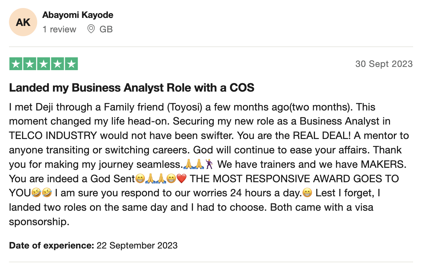Click the dancing person emoji before "We have trainers"
The image size is (424, 269).
[x=209, y=165]
